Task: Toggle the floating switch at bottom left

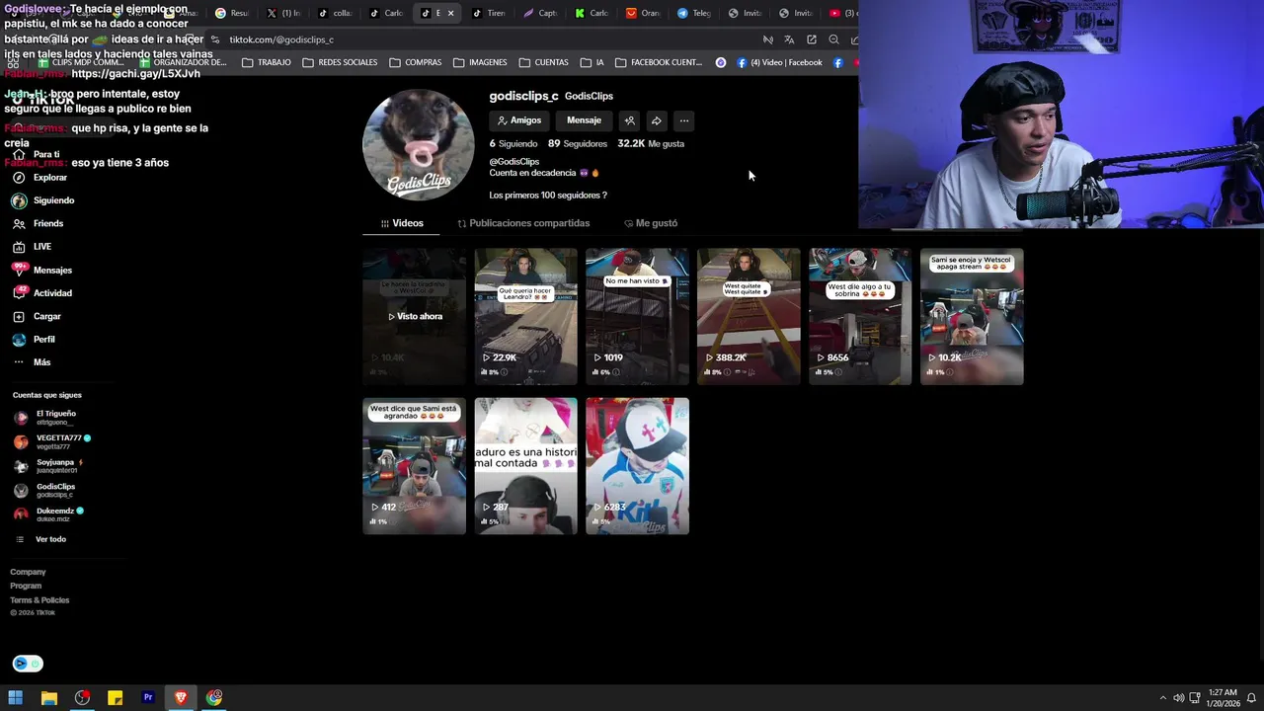Action: coord(28,664)
